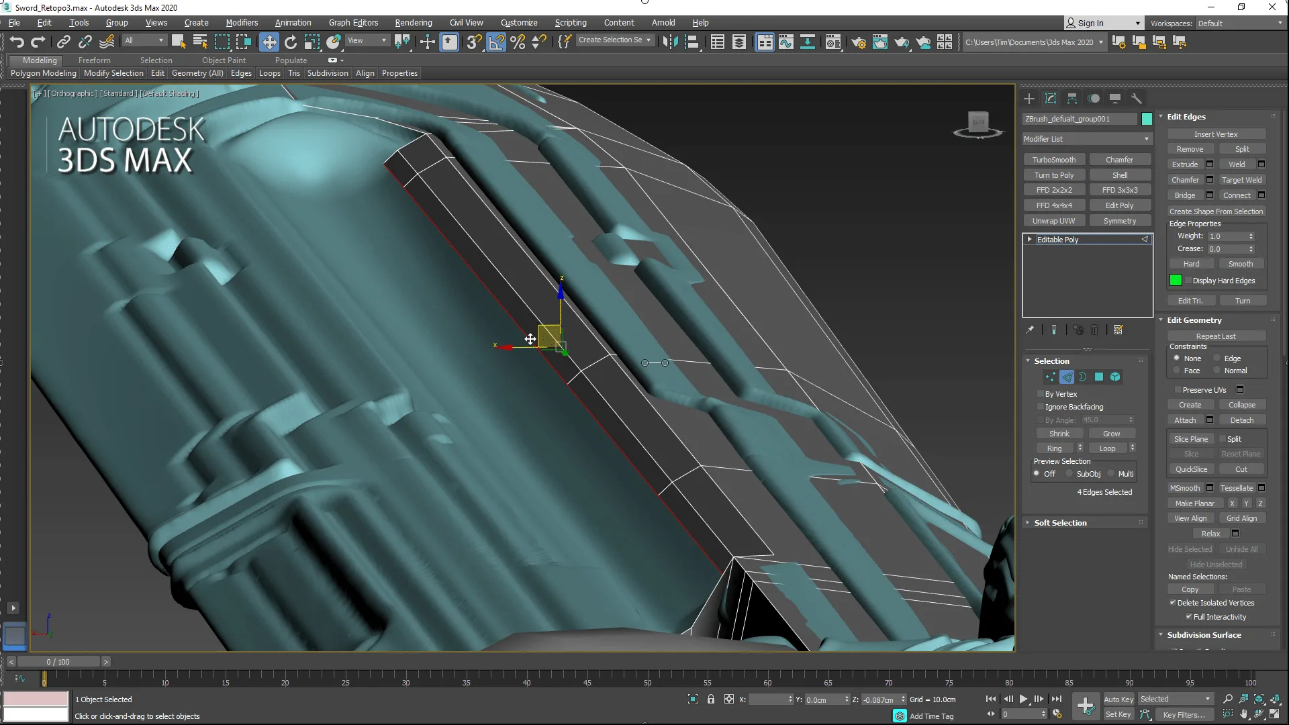Expand the Editable Poly stack entry
Screen dimensions: 1289x725
click(1029, 239)
